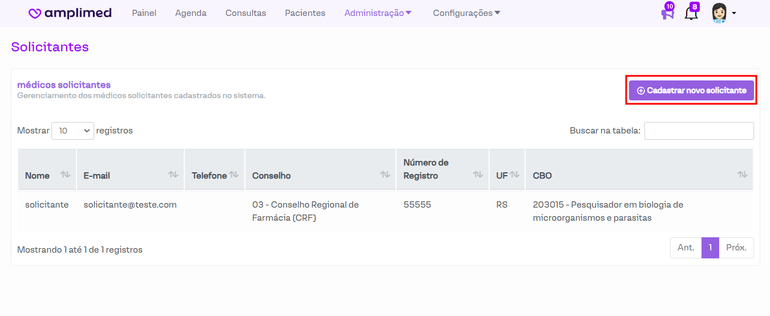
Task: Click Cadastrar novo solicitante button
Action: (691, 91)
